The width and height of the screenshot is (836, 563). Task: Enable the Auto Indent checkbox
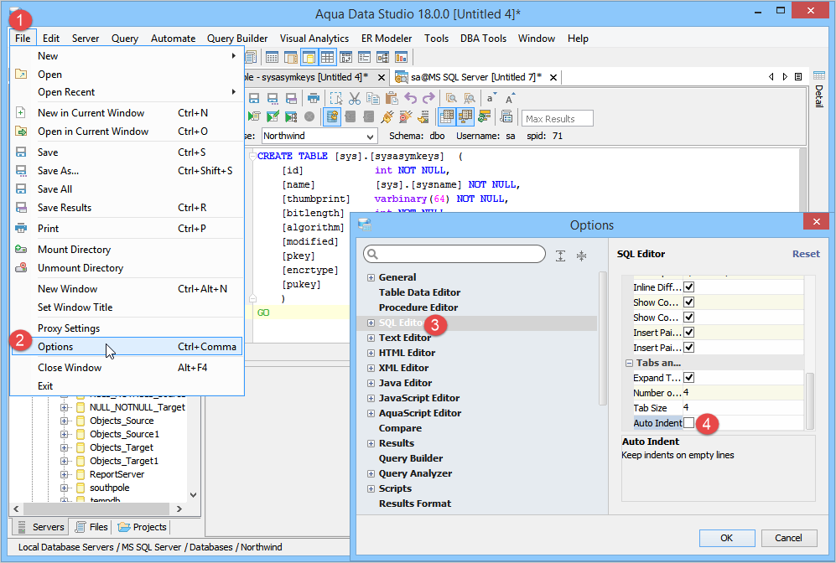coord(689,423)
